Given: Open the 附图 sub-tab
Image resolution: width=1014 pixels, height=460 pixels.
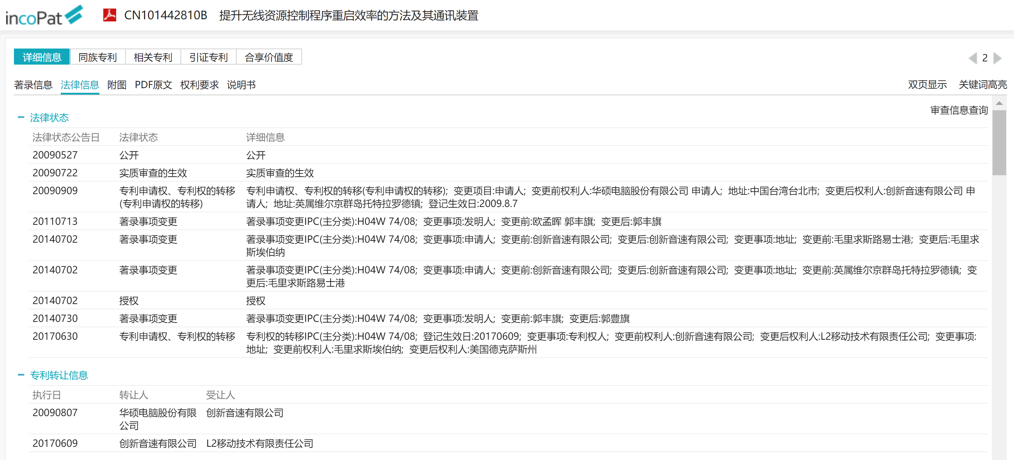Looking at the screenshot, I should pos(117,85).
